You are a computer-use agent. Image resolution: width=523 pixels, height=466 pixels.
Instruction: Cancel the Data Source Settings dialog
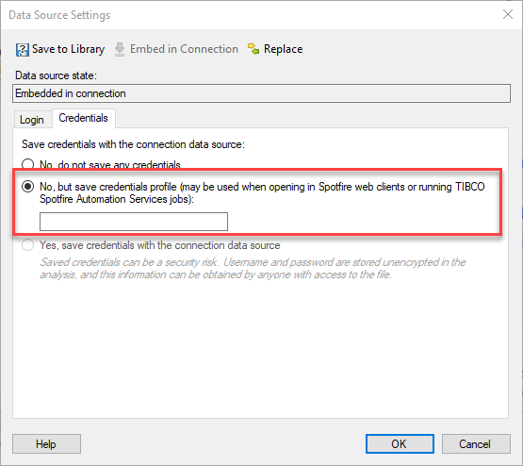[x=476, y=444]
